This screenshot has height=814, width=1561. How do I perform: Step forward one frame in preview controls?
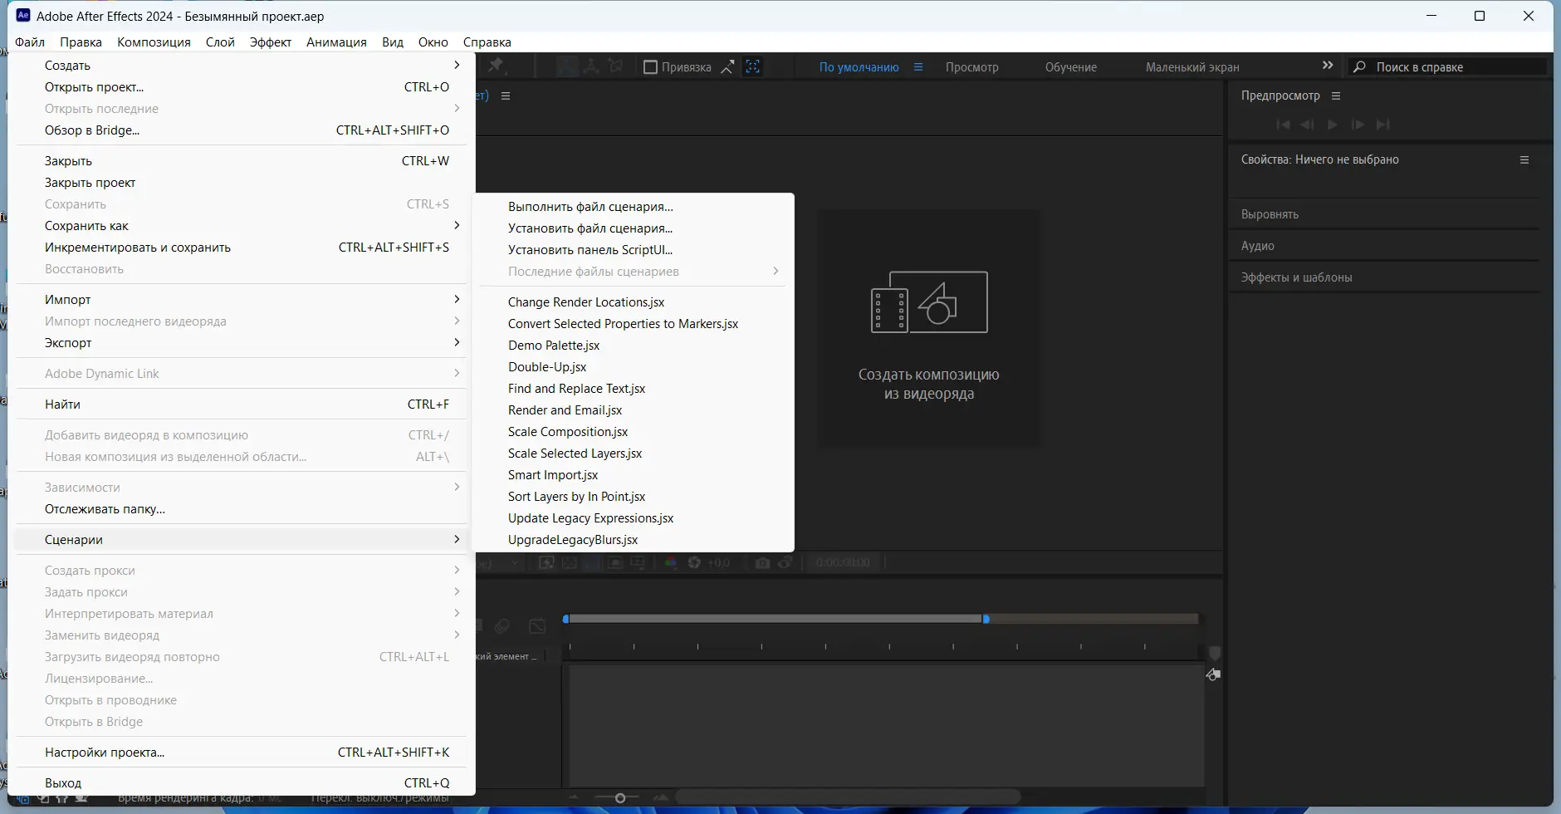(x=1358, y=125)
